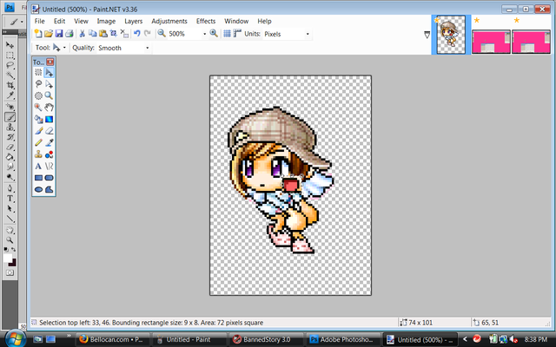The image size is (556, 347).
Task: Select the Paint Bucket tool in Tools panel
Action: (x=38, y=119)
